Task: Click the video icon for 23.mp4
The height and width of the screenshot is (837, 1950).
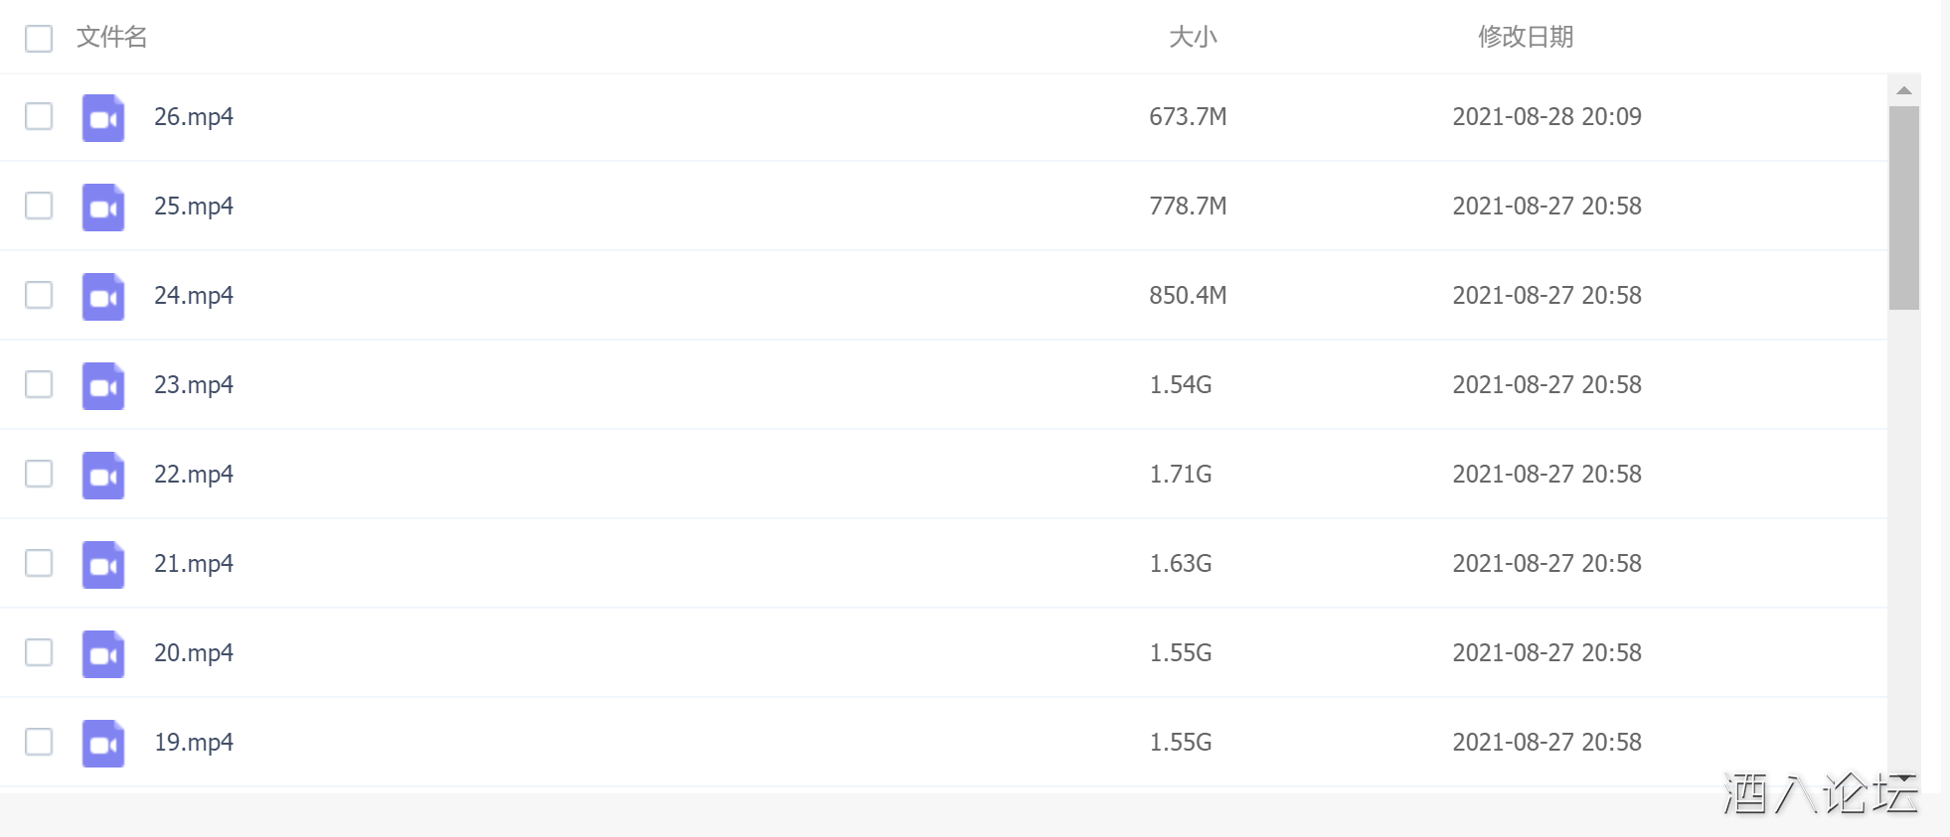Action: pos(103,386)
